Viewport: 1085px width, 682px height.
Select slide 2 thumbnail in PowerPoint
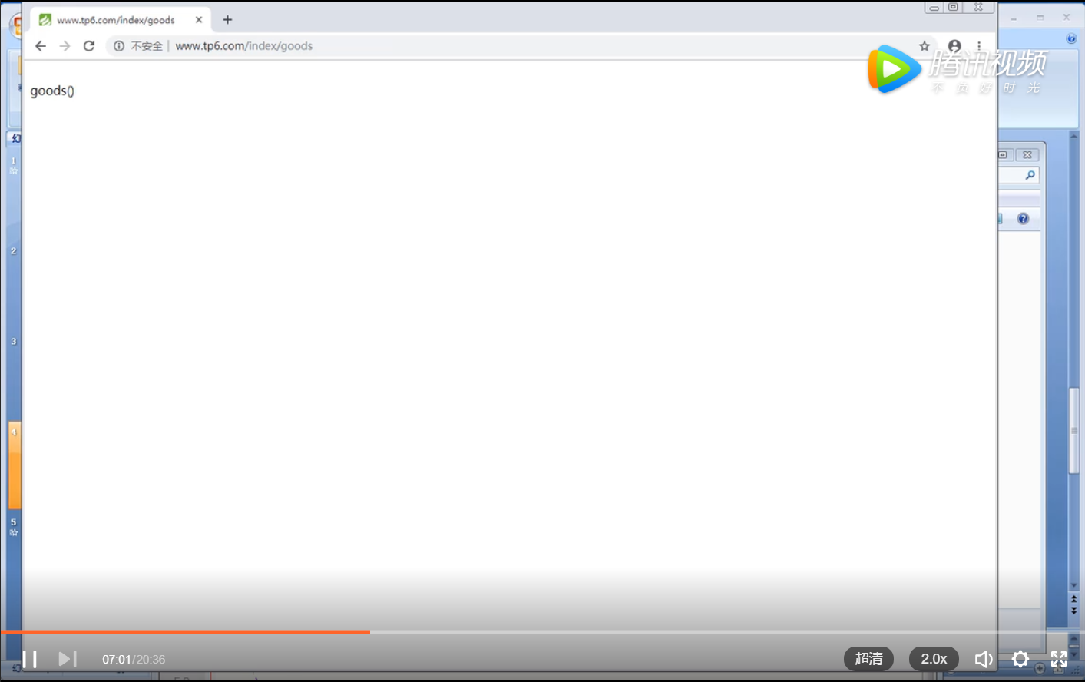tap(14, 251)
